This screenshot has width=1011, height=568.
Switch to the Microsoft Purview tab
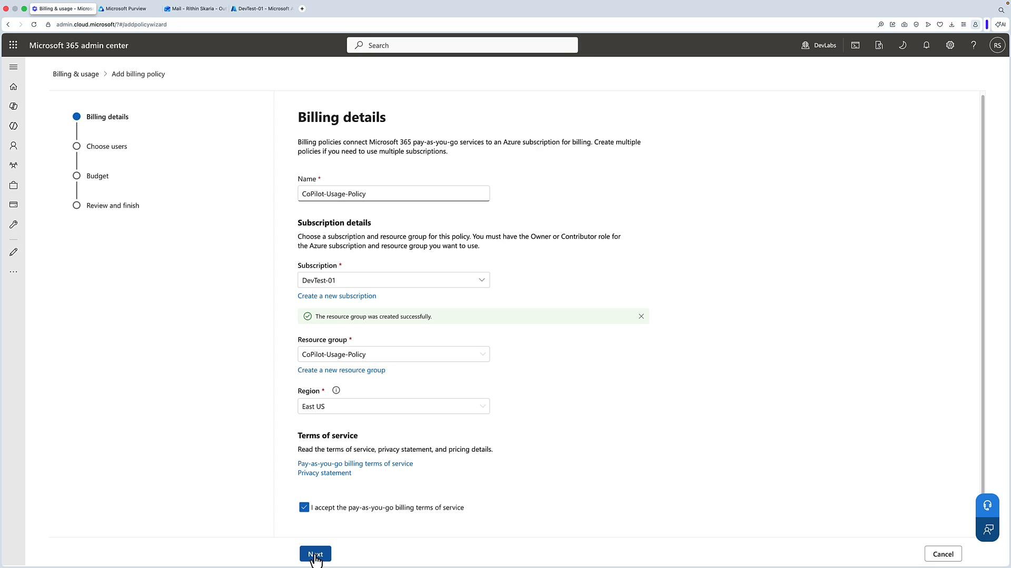point(126,8)
